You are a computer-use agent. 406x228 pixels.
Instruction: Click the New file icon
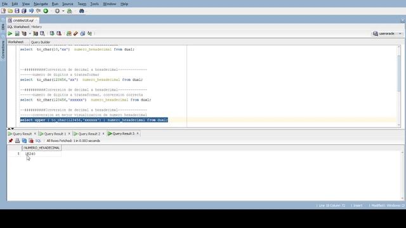click(x=3, y=11)
